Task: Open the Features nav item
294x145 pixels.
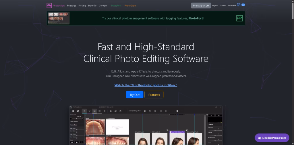Action: (71, 6)
